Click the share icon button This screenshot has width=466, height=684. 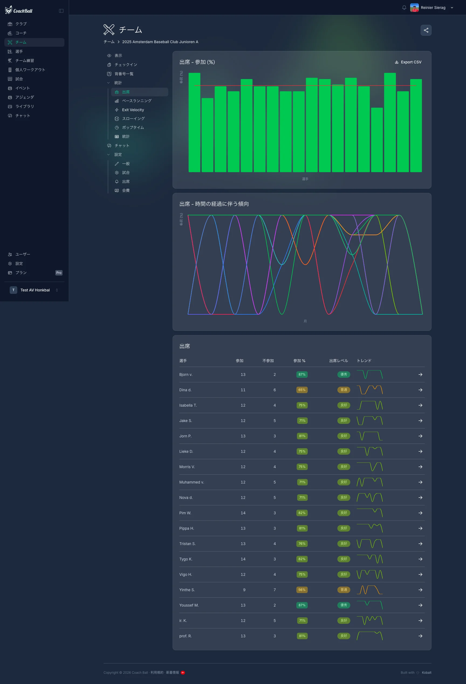pyautogui.click(x=426, y=30)
